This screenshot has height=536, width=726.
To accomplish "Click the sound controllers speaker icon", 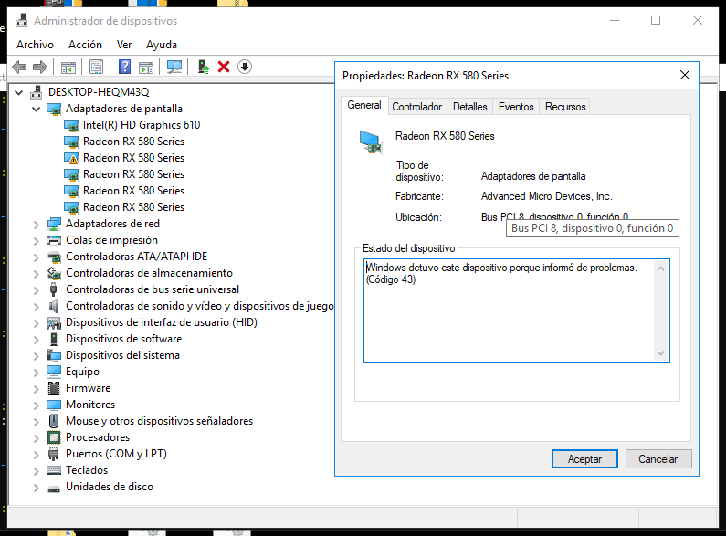I will coord(54,306).
